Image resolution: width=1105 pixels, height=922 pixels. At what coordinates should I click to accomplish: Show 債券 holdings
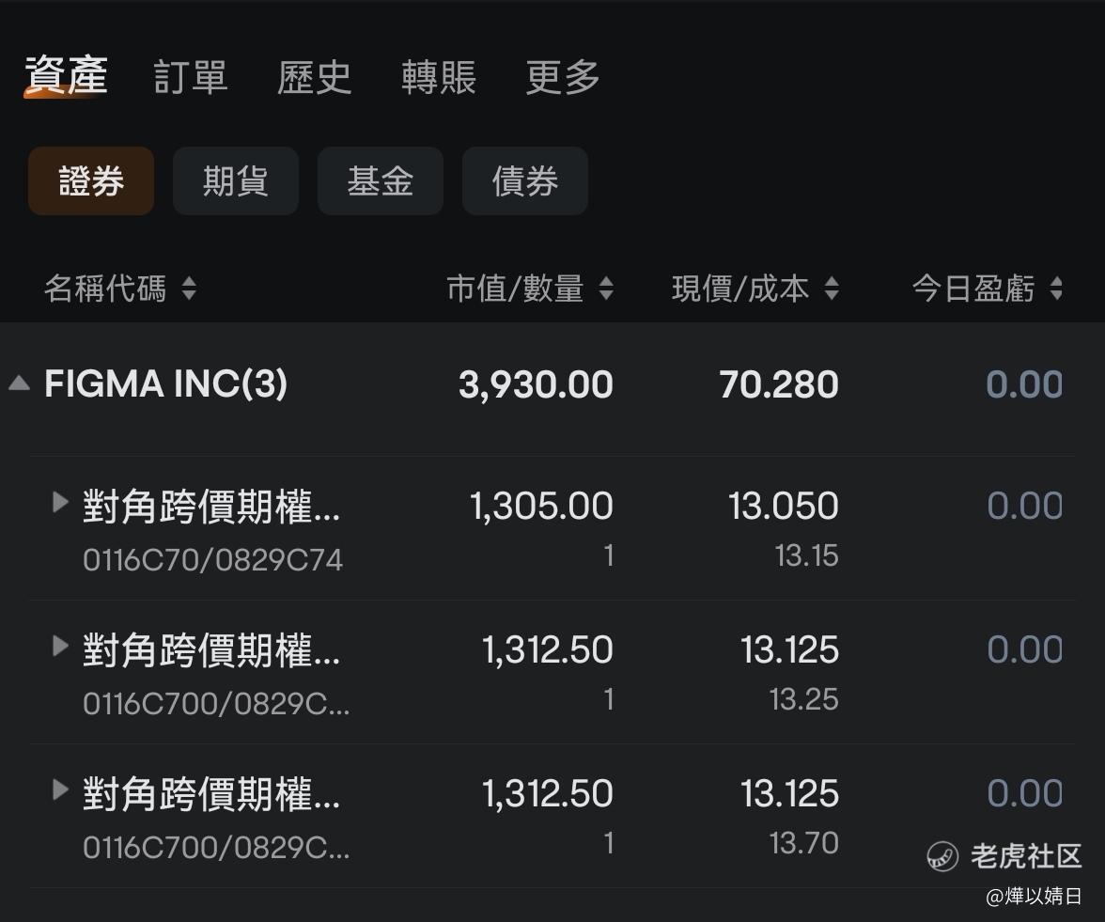point(525,180)
